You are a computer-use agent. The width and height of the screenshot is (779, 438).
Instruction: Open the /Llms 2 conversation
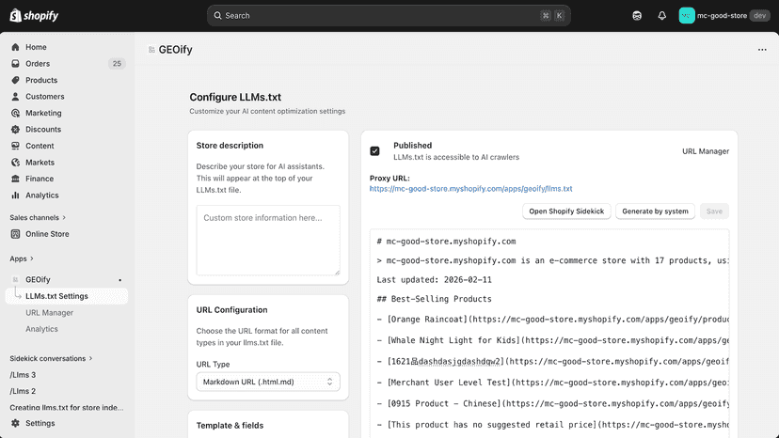[x=23, y=391]
